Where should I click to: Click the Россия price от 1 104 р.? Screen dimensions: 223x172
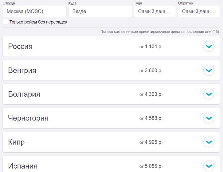(x=151, y=46)
